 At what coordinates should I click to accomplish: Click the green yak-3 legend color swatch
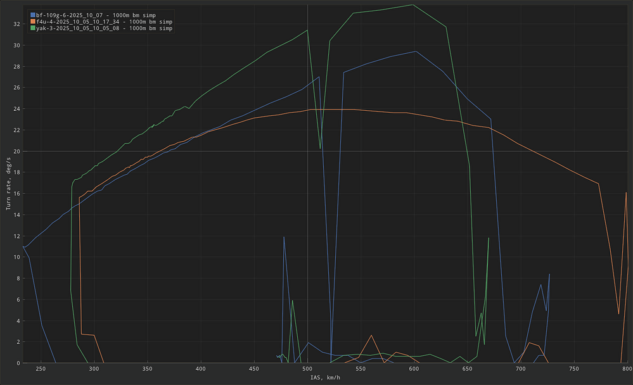coord(32,28)
